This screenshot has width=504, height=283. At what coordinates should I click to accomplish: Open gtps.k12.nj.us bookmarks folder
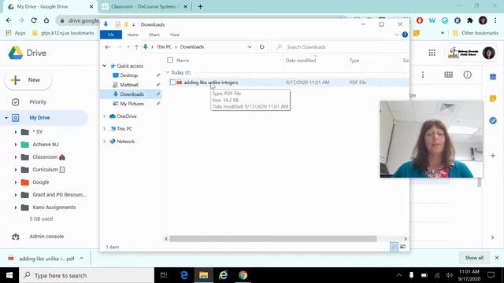coord(63,33)
